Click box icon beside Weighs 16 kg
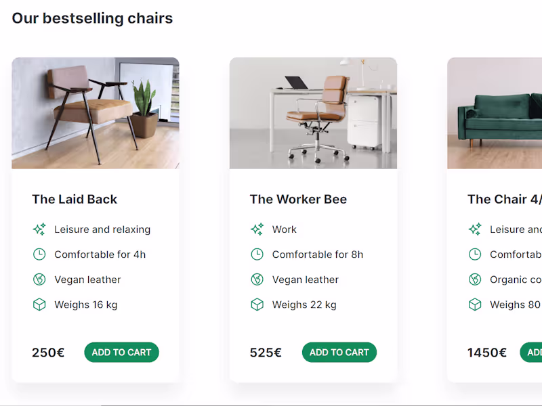 [39, 304]
